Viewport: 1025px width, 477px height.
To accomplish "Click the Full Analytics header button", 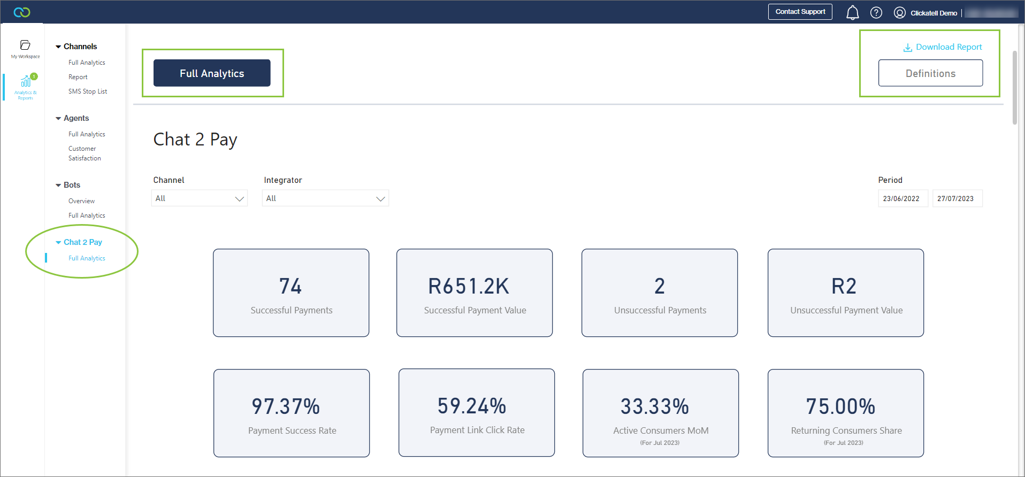I will (212, 73).
